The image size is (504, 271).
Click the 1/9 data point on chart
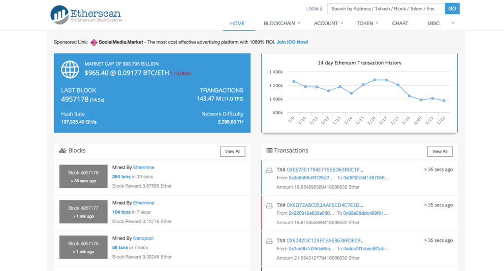pyautogui.click(x=293, y=81)
